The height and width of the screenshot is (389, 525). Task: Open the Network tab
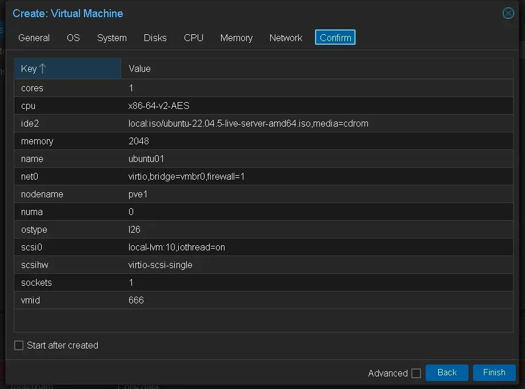286,38
